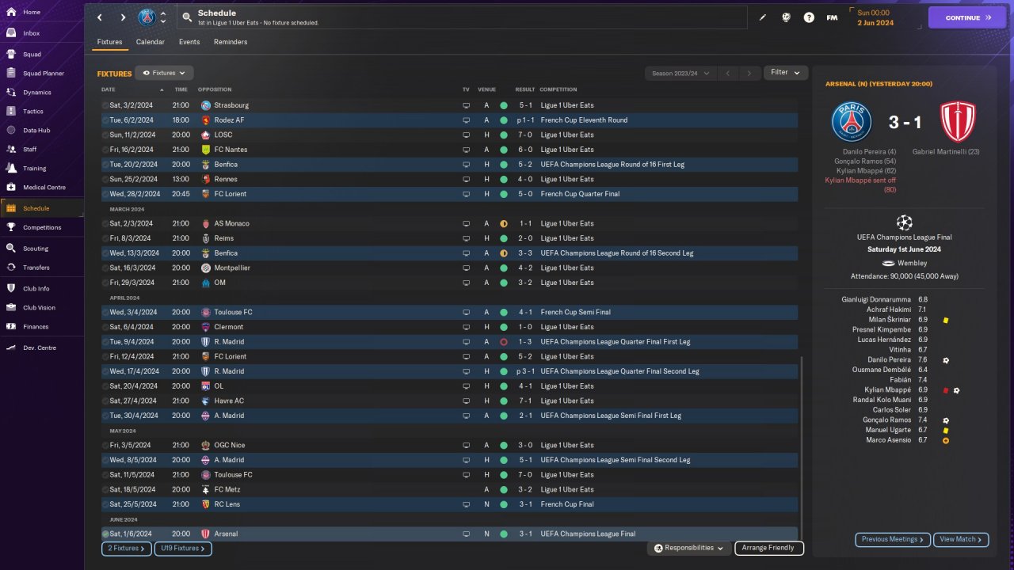Sort fixtures by the Date column header

(x=109, y=89)
